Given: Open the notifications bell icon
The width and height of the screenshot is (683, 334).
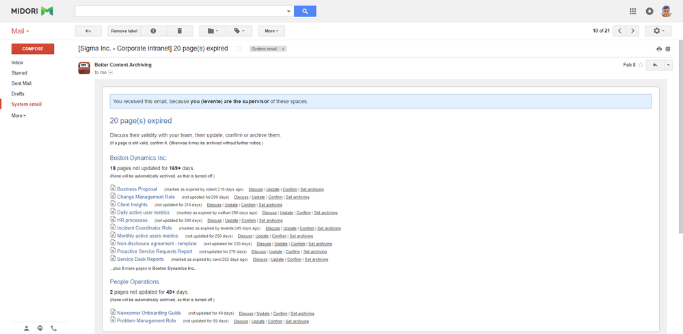Looking at the screenshot, I should coord(649,12).
